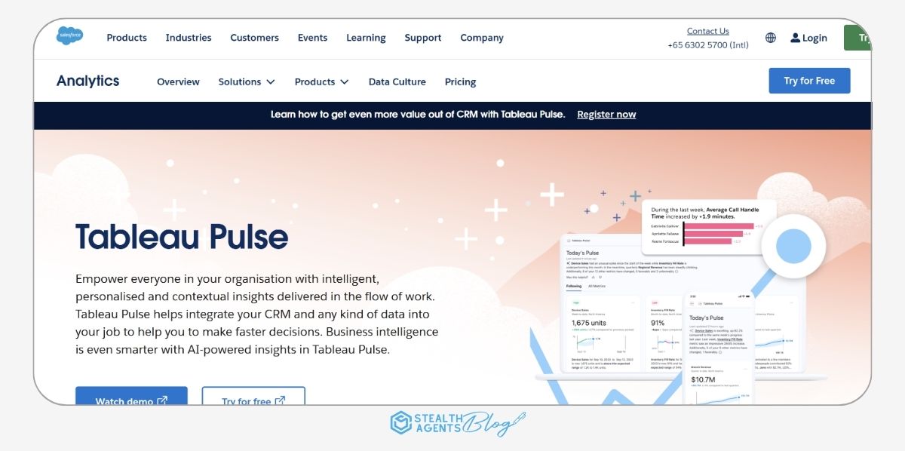The image size is (905, 451).
Task: Click the Contact Us link icon area
Action: click(x=707, y=31)
